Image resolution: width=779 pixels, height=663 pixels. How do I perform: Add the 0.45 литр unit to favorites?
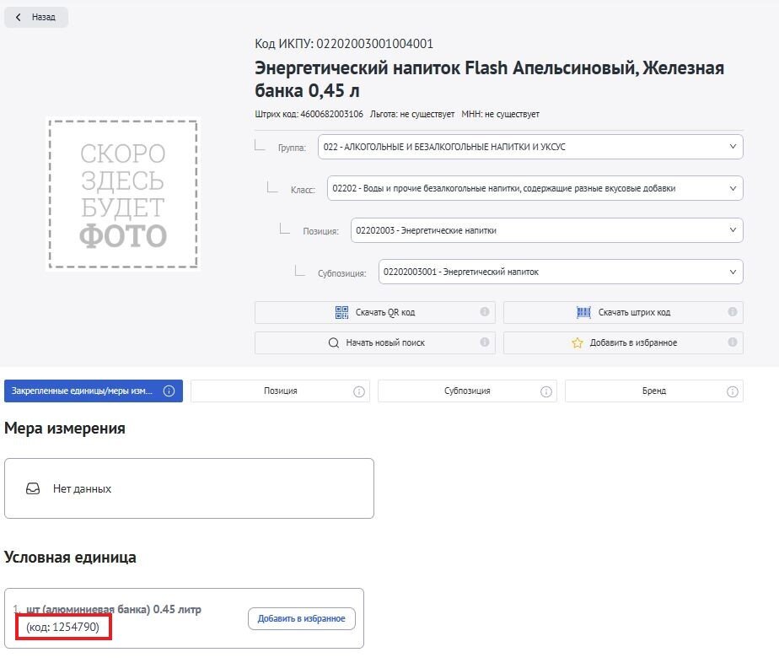pos(302,619)
